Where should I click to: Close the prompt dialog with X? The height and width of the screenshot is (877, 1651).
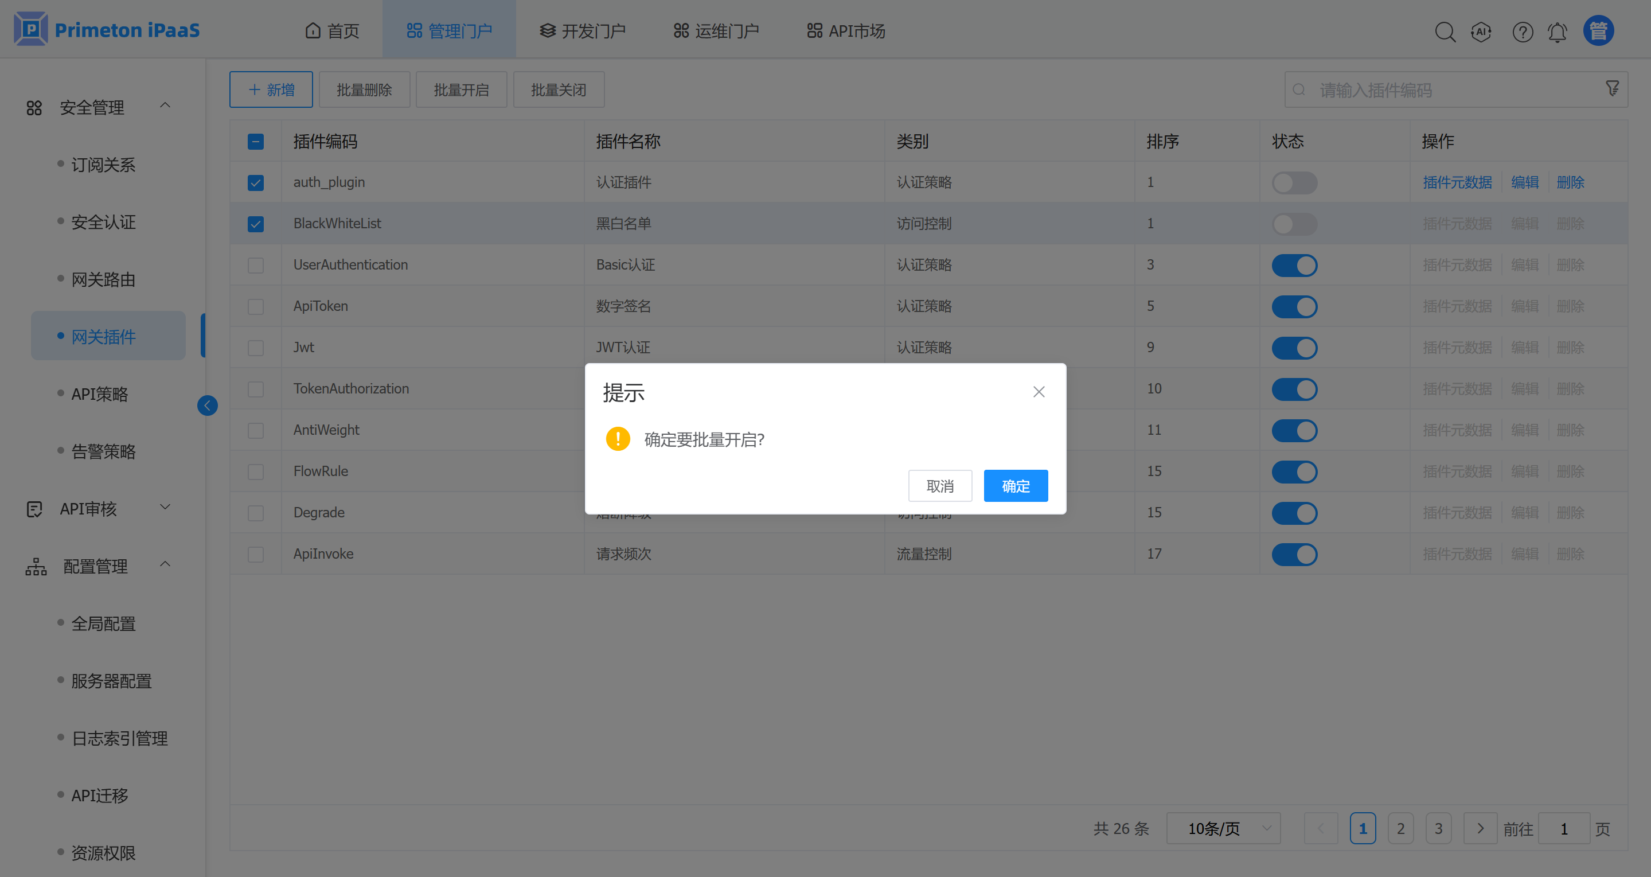[1039, 392]
